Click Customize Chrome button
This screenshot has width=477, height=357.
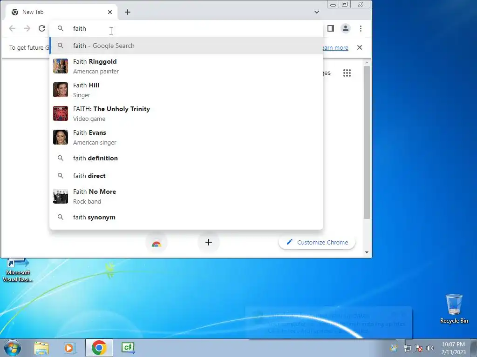coord(317,242)
